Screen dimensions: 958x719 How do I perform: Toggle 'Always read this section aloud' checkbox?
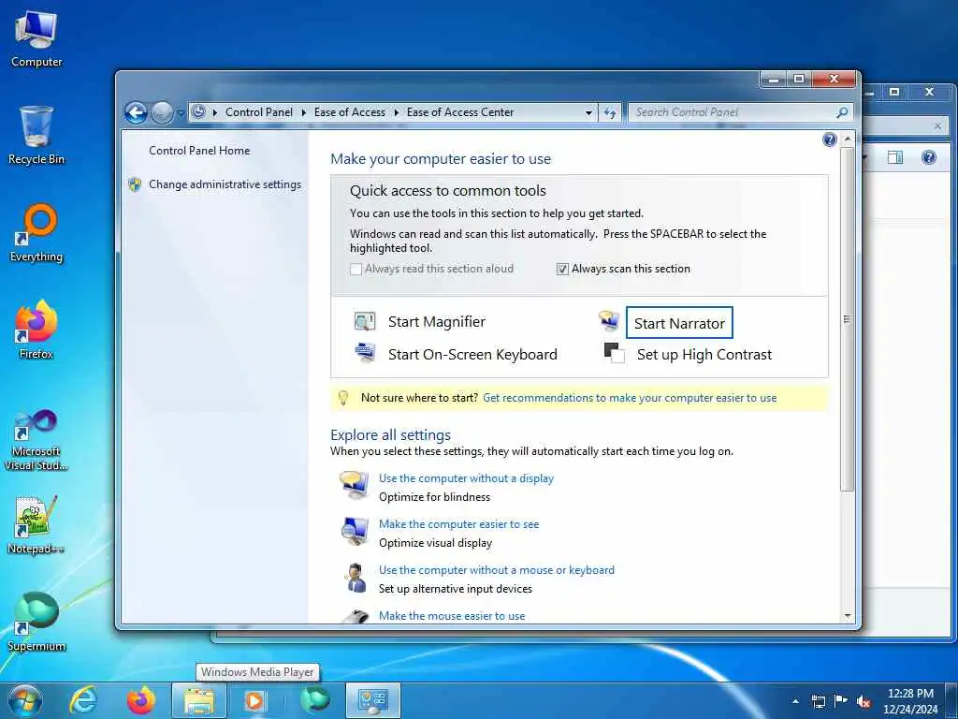tap(356, 269)
